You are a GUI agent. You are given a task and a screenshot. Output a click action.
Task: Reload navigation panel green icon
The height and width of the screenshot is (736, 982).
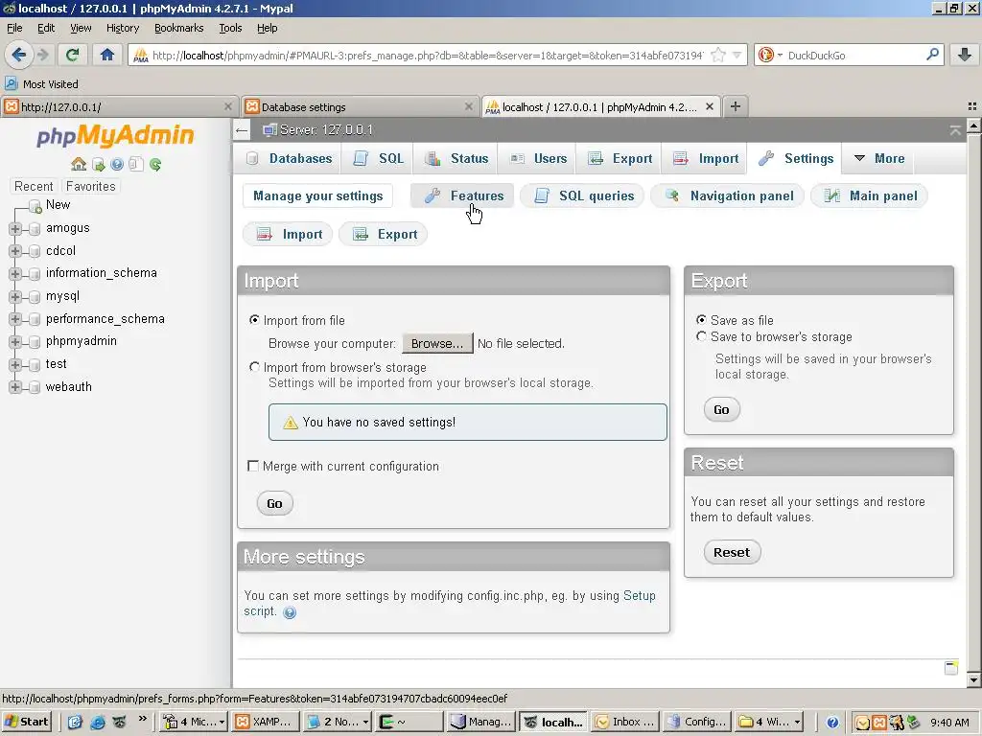[155, 164]
